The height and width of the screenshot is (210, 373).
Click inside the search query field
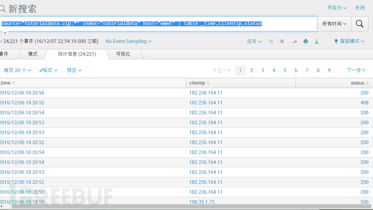pyautogui.click(x=158, y=24)
